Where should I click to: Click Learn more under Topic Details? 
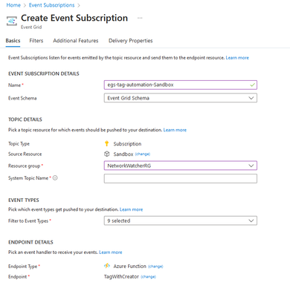click(x=175, y=130)
